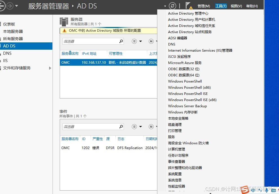Image resolution: width=279 pixels, height=194 pixels.
Task: Expand events list options dropdown arrow
Action: coord(140,127)
